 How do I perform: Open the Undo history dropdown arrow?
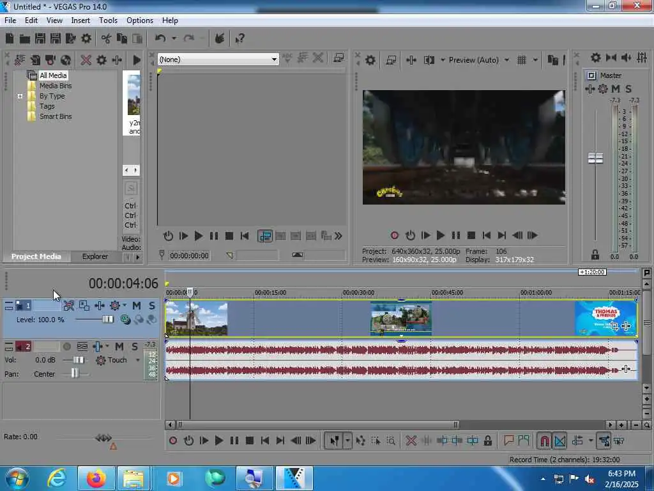[x=174, y=39]
